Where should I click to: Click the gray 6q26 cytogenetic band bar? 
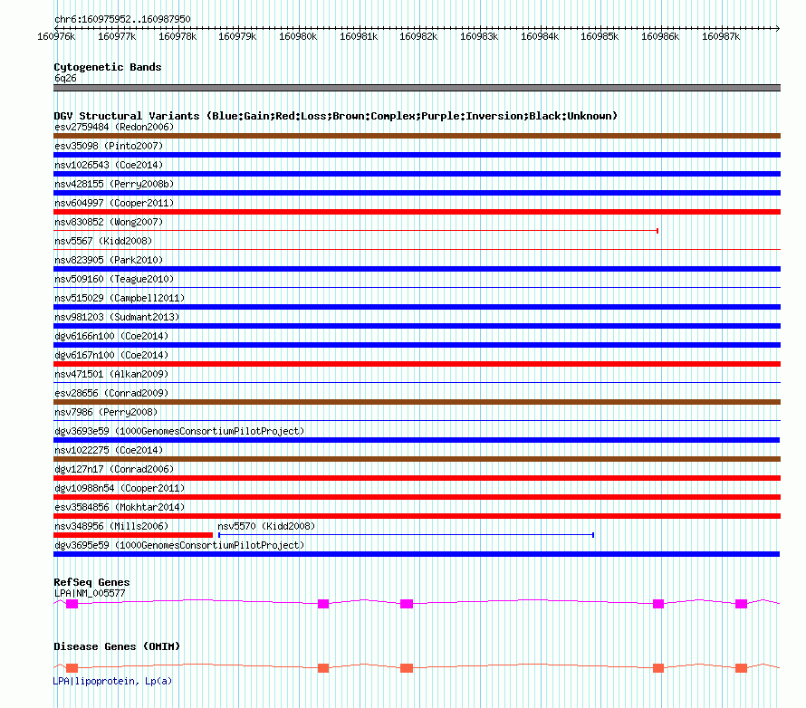[417, 88]
